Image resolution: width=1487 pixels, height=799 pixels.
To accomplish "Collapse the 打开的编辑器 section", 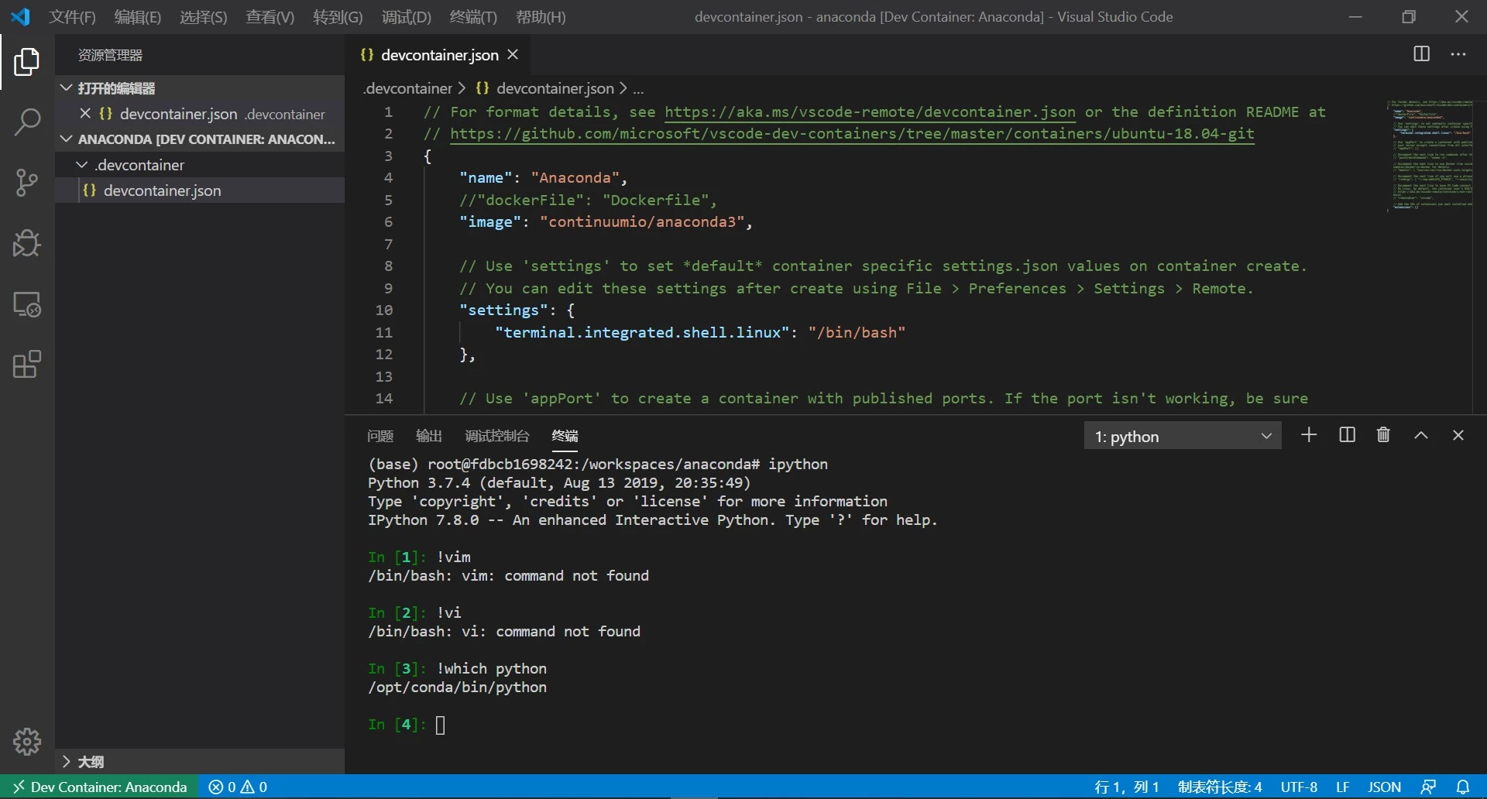I will (200, 88).
